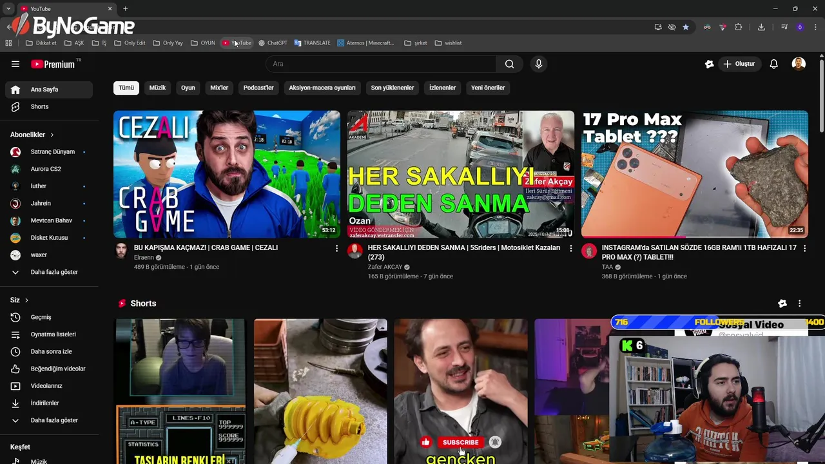Open Chrome downloads tray icon
This screenshot has height=464, width=825.
[761, 27]
